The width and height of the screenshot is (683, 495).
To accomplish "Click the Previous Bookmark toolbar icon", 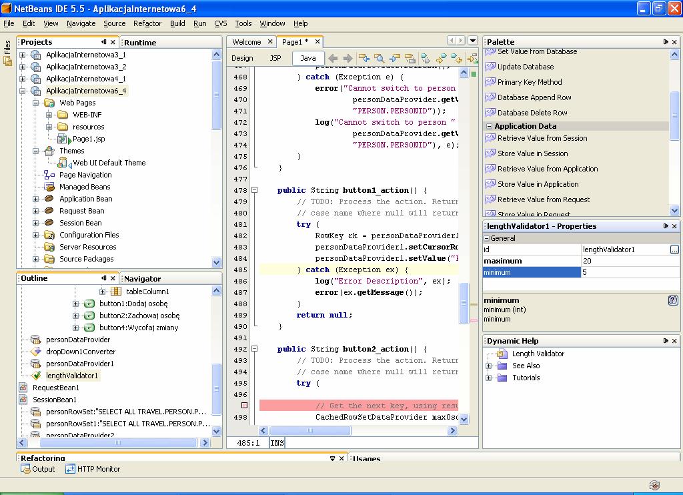I will [x=456, y=58].
